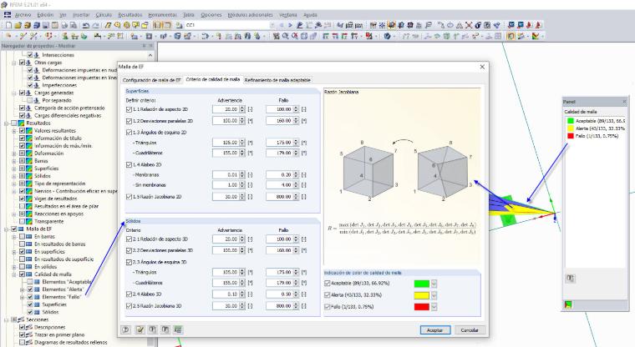Click the color results icon at toolbar end
This screenshot has width=635, height=347.
[536, 36]
